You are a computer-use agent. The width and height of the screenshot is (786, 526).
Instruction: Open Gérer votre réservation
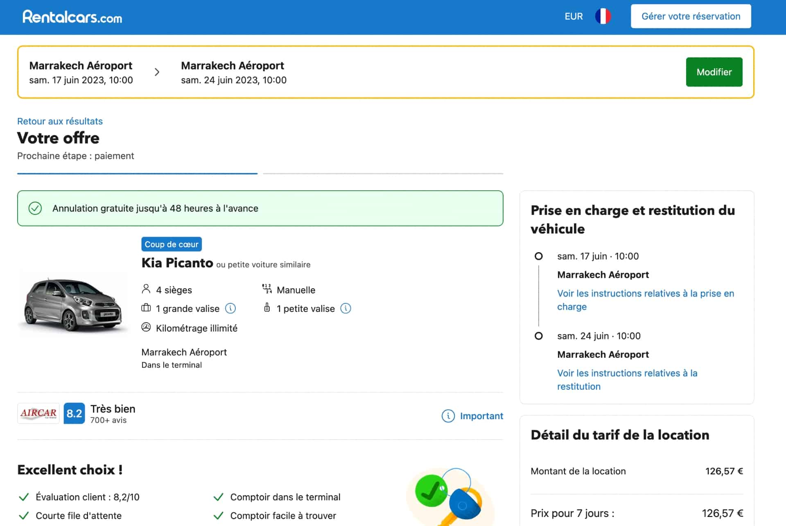point(691,16)
